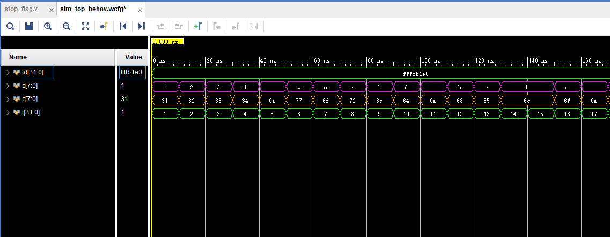The width and height of the screenshot is (610, 237).
Task: Go to time zero in the waveform
Action: pos(122,26)
